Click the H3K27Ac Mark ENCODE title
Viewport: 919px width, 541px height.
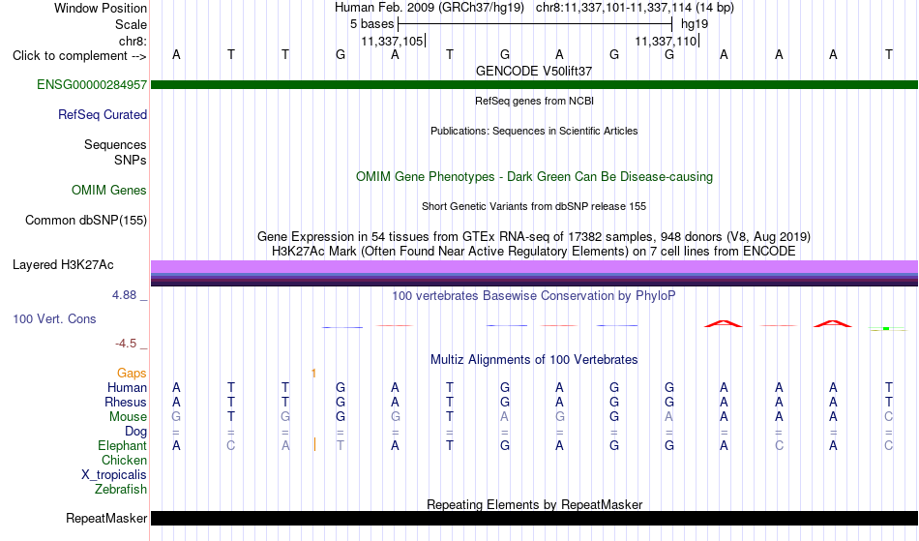534,251
